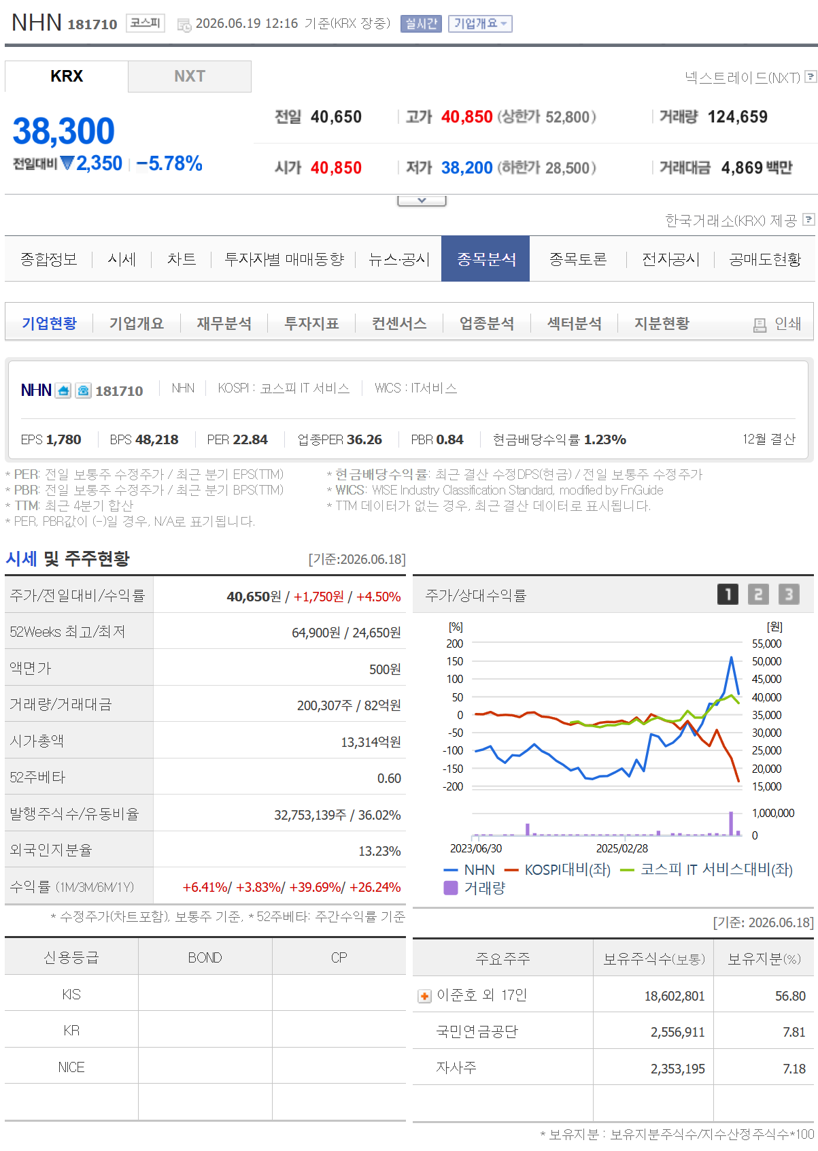
Task: Click the calendar clock icon beside the date
Action: (184, 25)
